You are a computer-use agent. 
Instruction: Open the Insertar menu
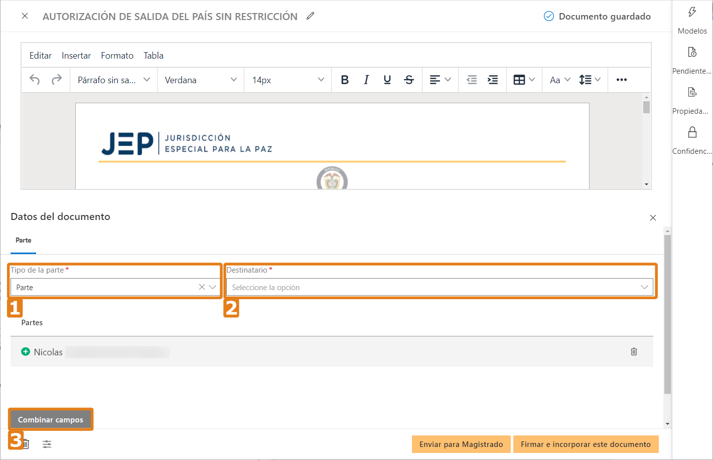click(76, 56)
